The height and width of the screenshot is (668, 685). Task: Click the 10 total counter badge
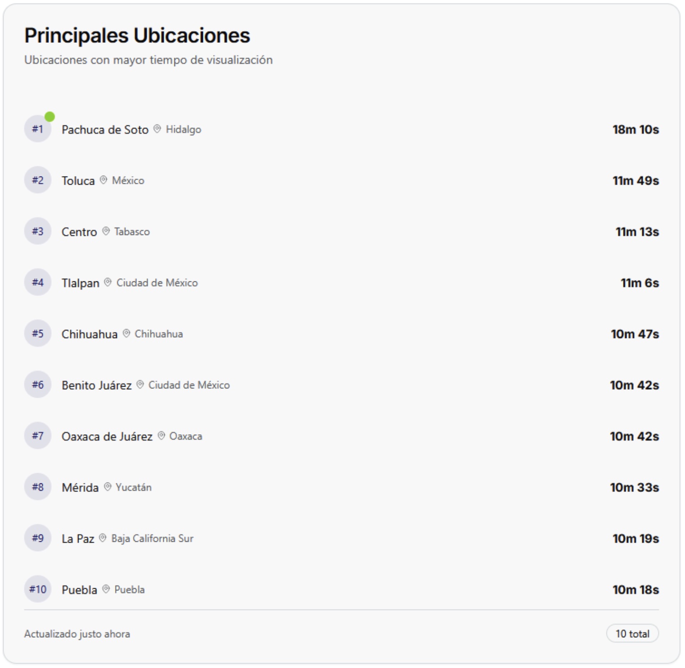click(631, 633)
